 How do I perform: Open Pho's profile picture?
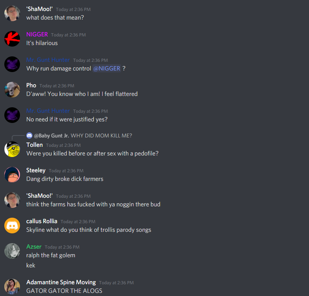click(12, 90)
